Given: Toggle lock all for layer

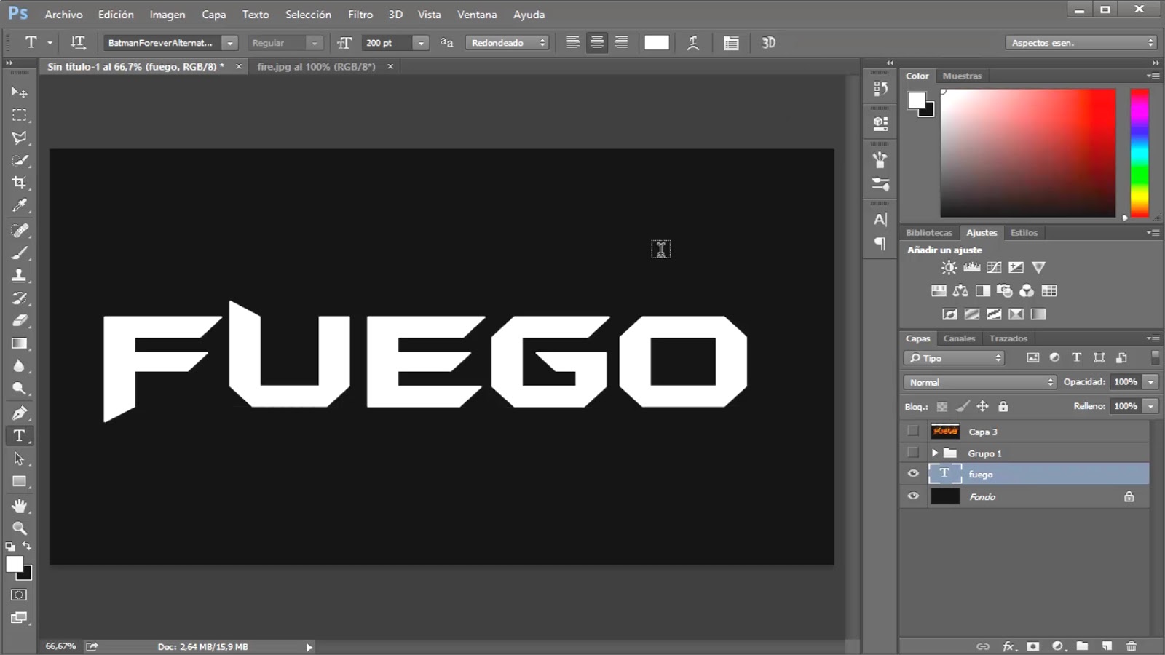Looking at the screenshot, I should pyautogui.click(x=1003, y=407).
